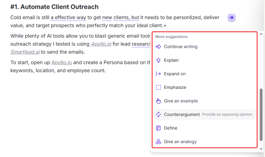Click the Counterargument arrows icon
Viewport: 265px width, 157px height.
pos(158,114)
